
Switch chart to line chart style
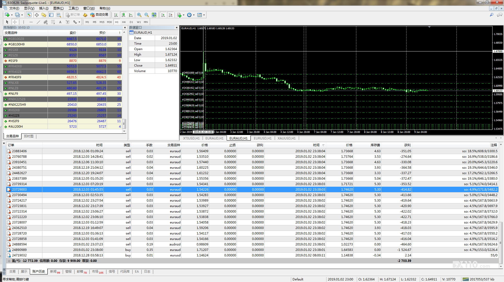point(131,15)
